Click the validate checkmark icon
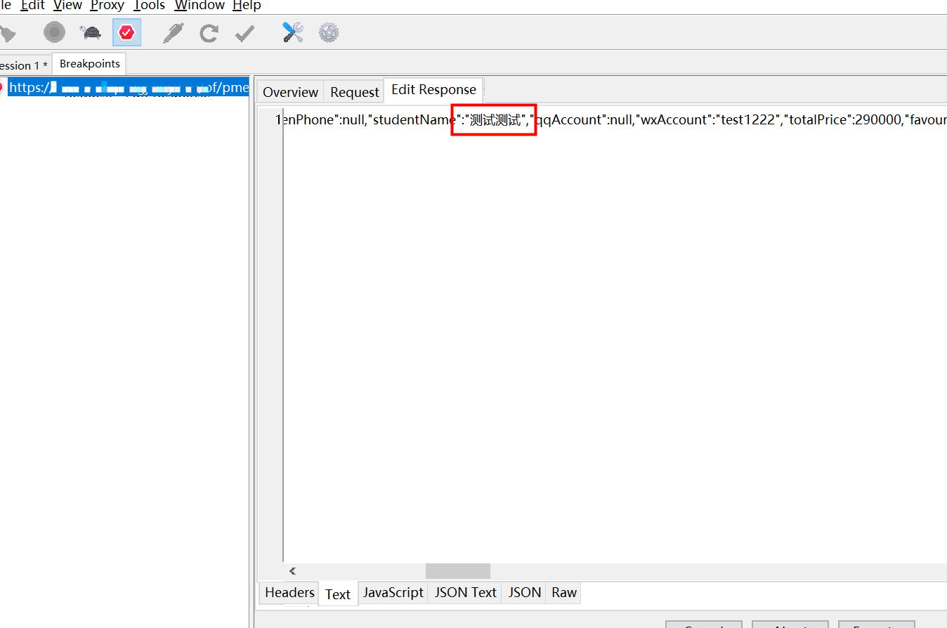Viewport: 947px width, 628px height. point(244,33)
